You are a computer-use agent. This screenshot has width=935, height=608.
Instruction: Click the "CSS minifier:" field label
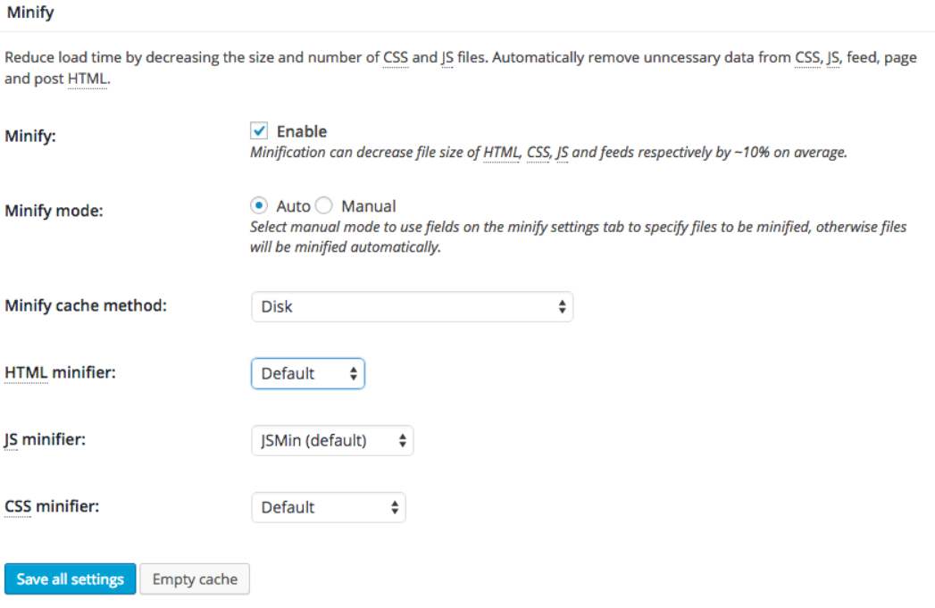click(52, 506)
